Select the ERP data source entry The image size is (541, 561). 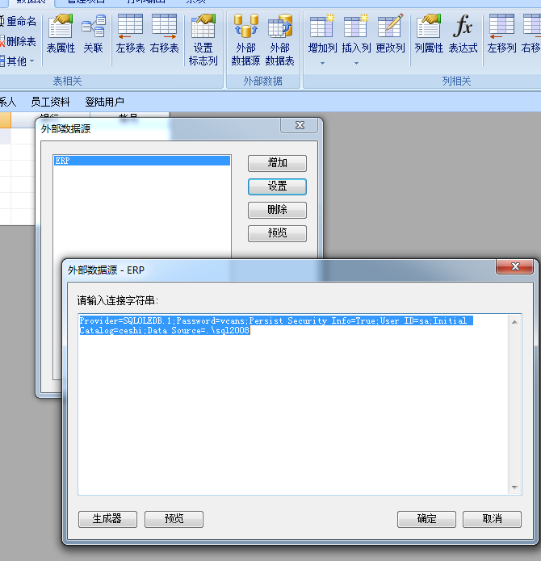[x=141, y=161]
